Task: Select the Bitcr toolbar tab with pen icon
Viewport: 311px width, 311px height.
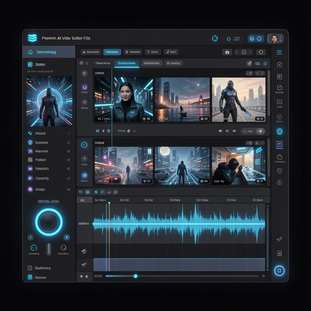Action: pyautogui.click(x=171, y=52)
